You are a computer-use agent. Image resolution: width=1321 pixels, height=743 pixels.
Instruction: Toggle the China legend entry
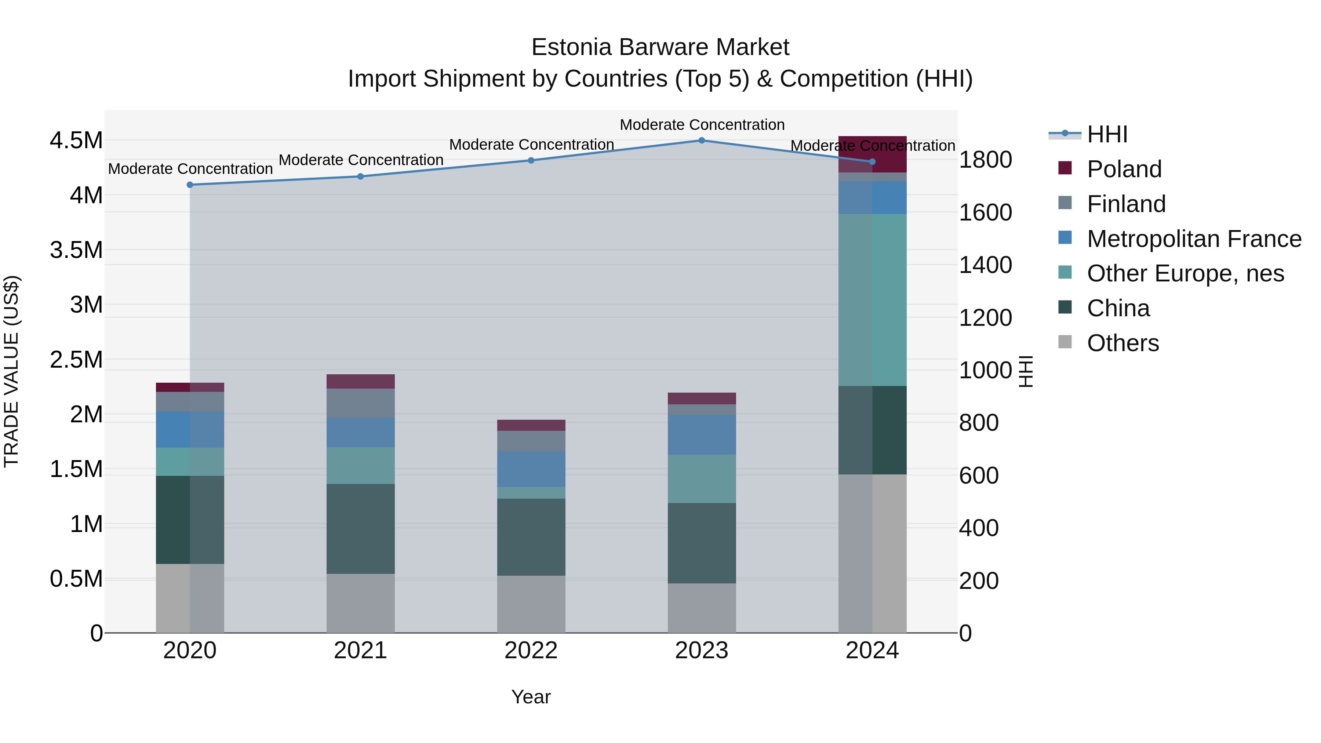[x=1103, y=308]
